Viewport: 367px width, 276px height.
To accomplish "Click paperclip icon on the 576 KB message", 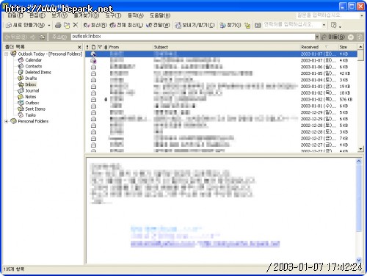I will 106,99.
